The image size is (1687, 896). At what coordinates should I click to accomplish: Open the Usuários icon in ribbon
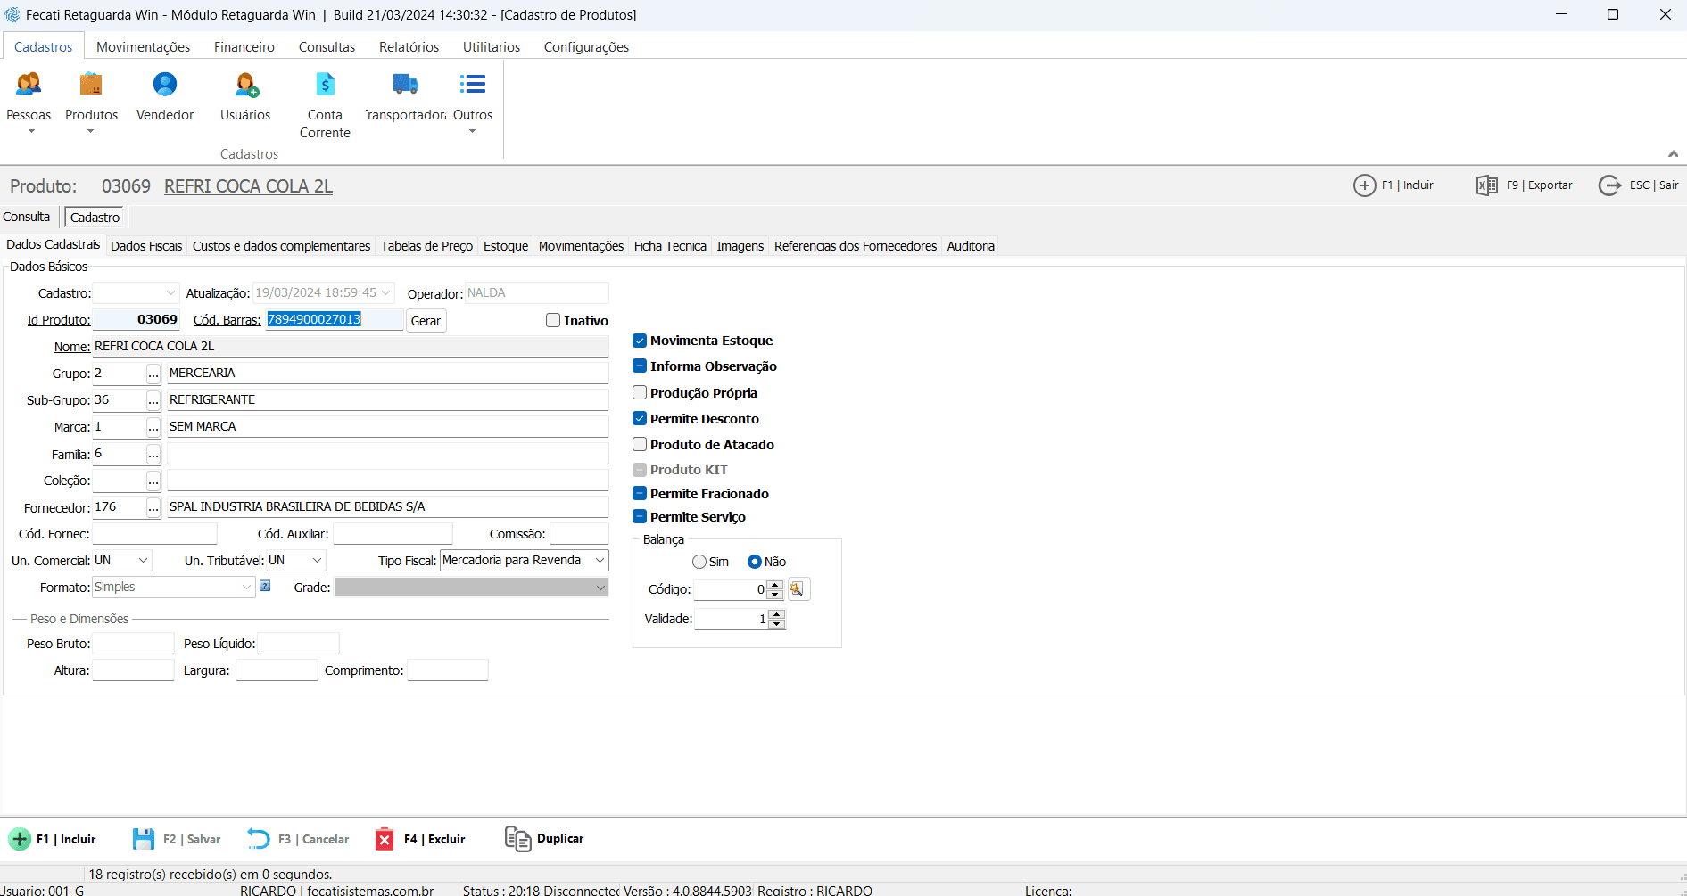click(245, 85)
